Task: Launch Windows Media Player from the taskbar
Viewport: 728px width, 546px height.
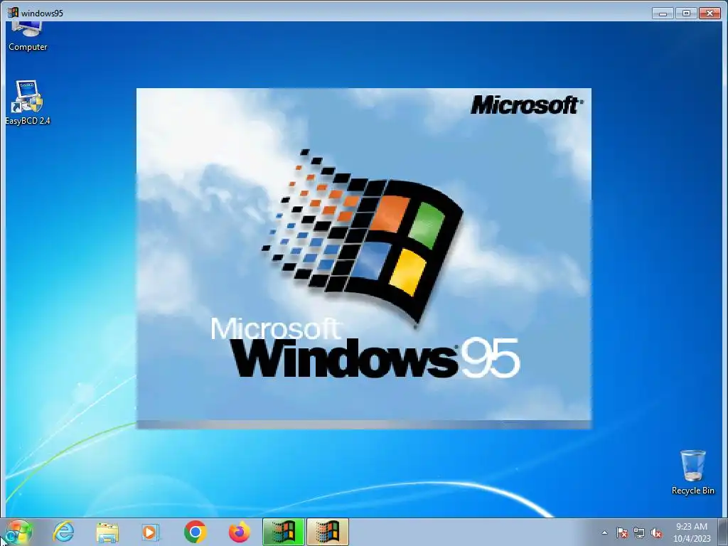Action: point(151,532)
